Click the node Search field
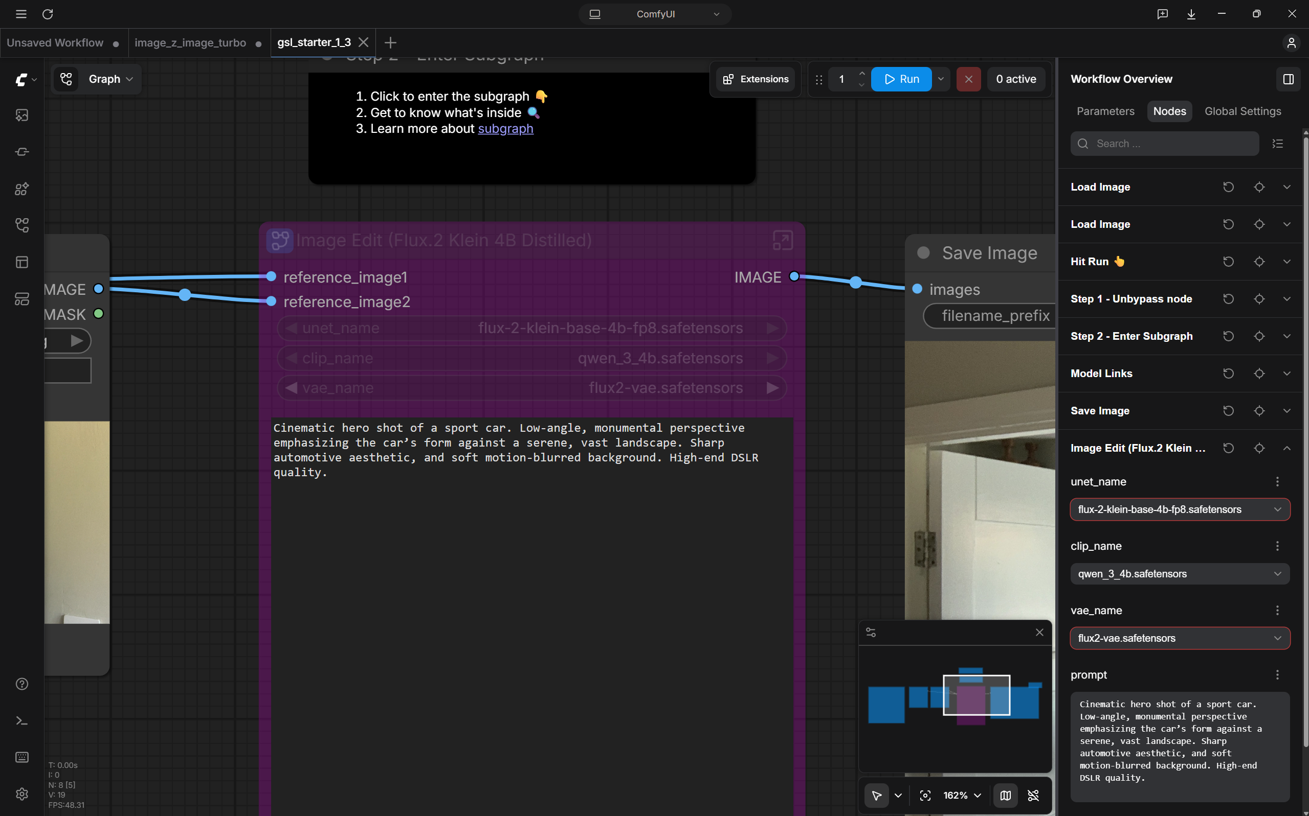 pyautogui.click(x=1164, y=144)
